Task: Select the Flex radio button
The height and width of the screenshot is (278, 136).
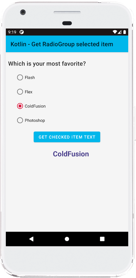Action: point(20,92)
